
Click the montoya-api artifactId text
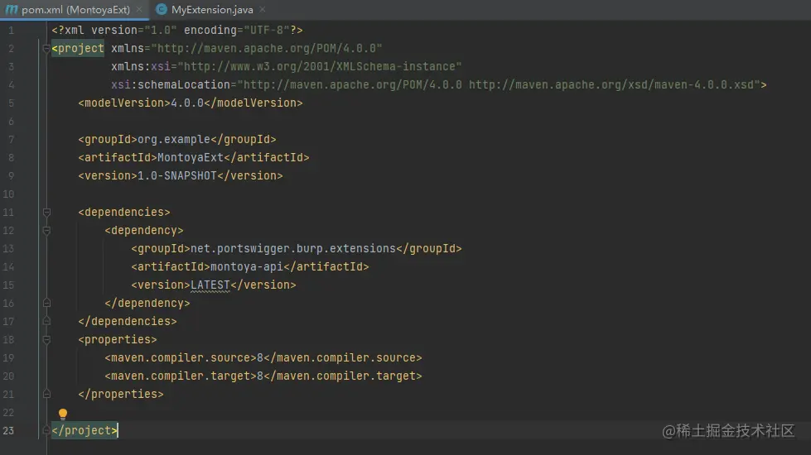247,267
